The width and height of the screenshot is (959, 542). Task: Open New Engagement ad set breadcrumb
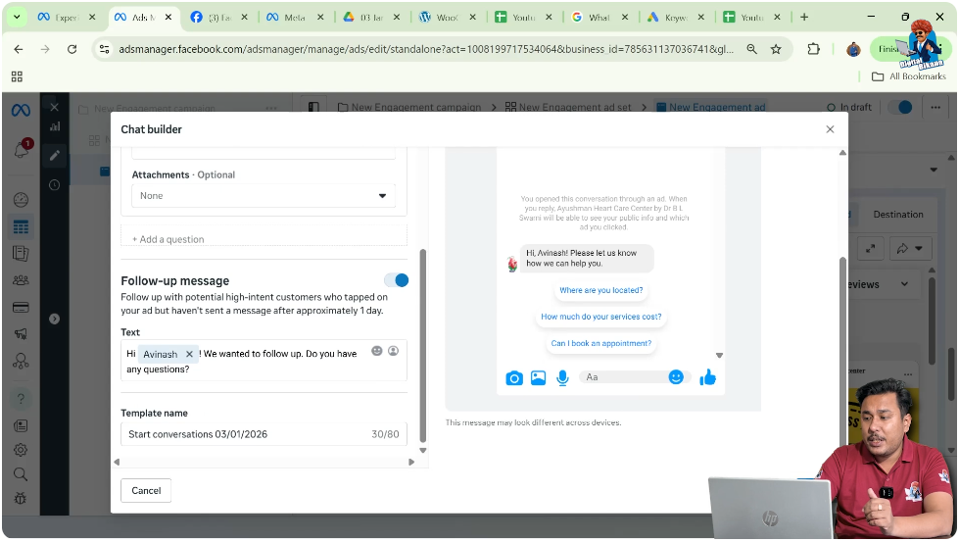(568, 107)
